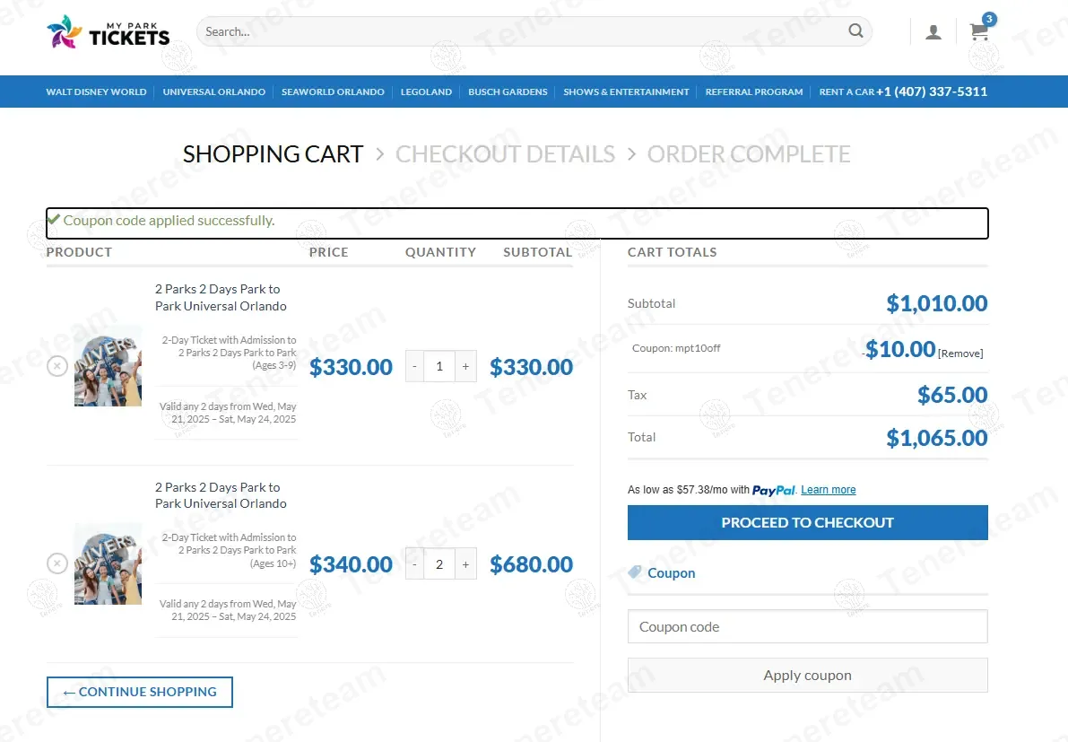Open PayPal Learn more link
This screenshot has height=742, width=1068.
[x=828, y=490]
